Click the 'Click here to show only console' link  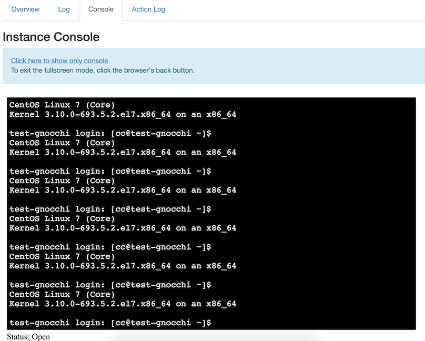coord(59,61)
